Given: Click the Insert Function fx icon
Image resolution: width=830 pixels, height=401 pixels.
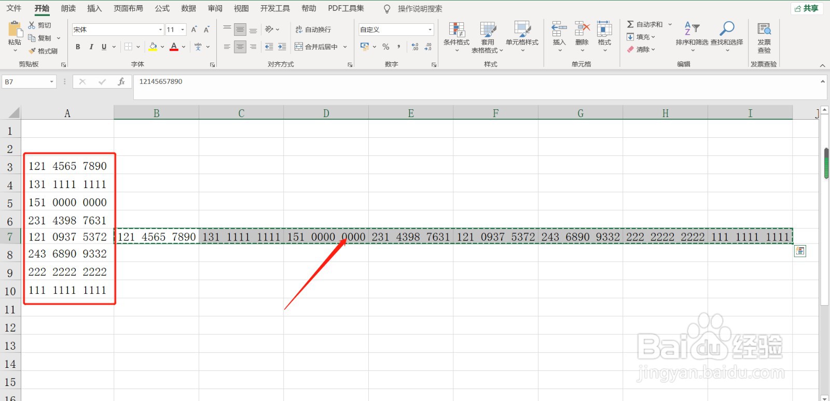Looking at the screenshot, I should tap(121, 82).
